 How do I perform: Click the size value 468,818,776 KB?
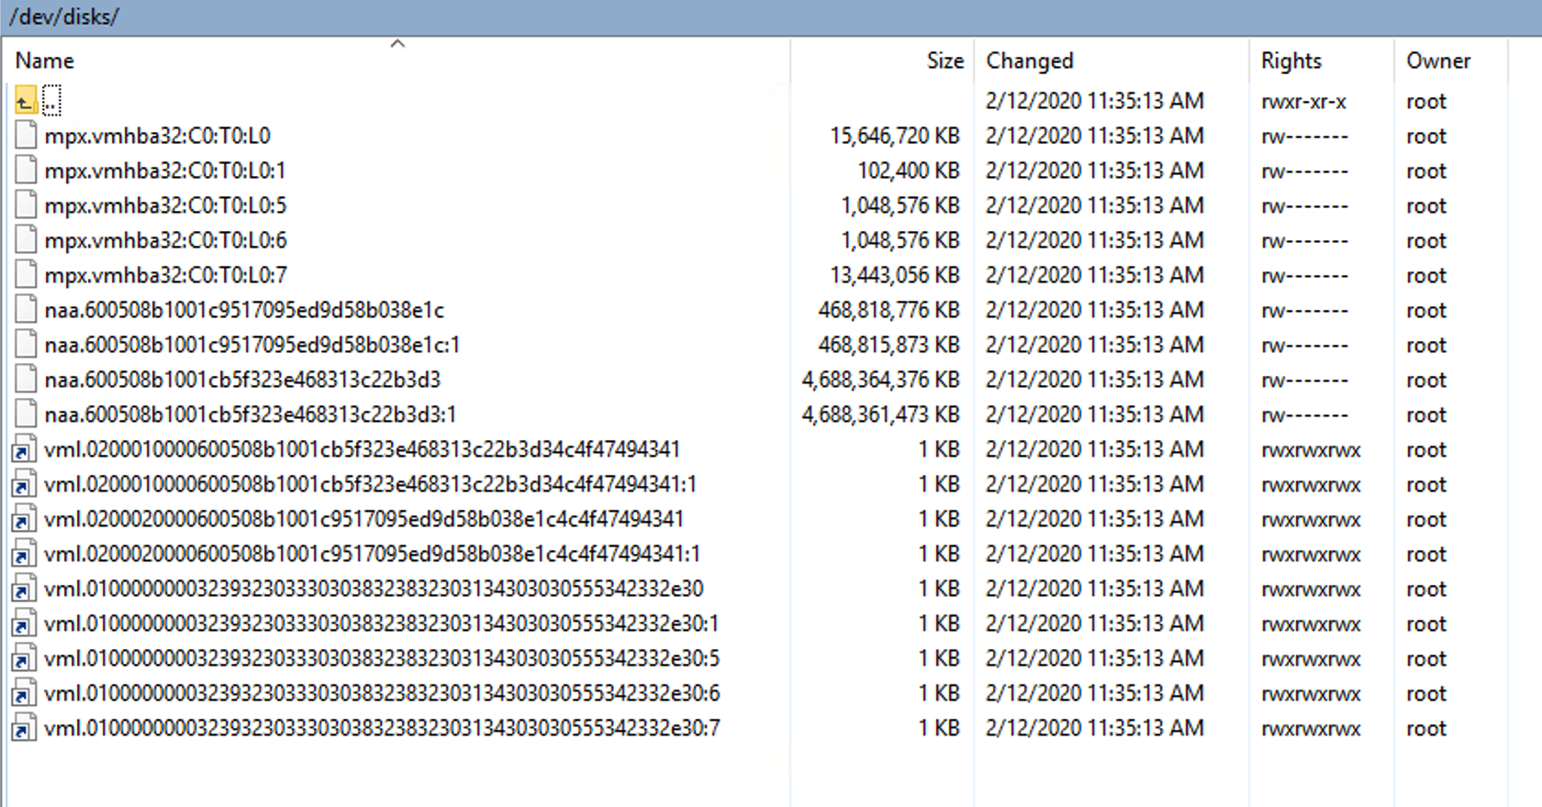coord(888,310)
